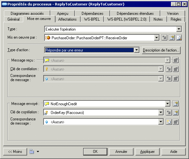This screenshot has width=189, height=159.
Task: Open properties of NotEnoughCredit sent message
Action: click(x=176, y=104)
